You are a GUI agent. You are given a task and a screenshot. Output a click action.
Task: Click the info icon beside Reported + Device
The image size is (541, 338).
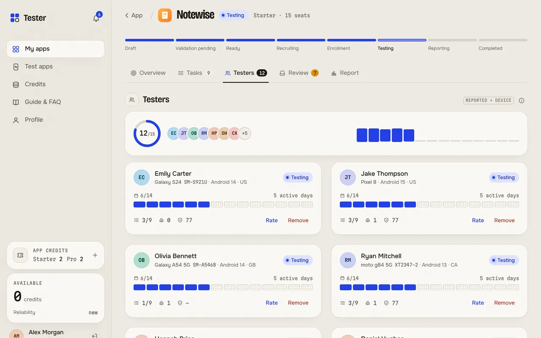click(x=522, y=101)
